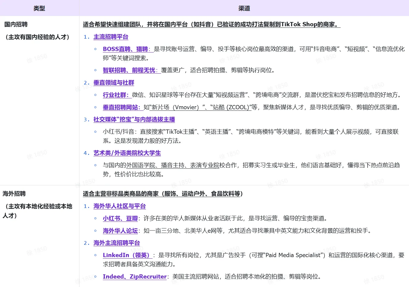Click 外国语学院、播音主持、表演专业院 underlined text
The width and height of the screenshot is (409, 287).
(173, 165)
